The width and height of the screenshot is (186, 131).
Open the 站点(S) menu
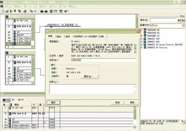pyautogui.click(x=8, y=6)
